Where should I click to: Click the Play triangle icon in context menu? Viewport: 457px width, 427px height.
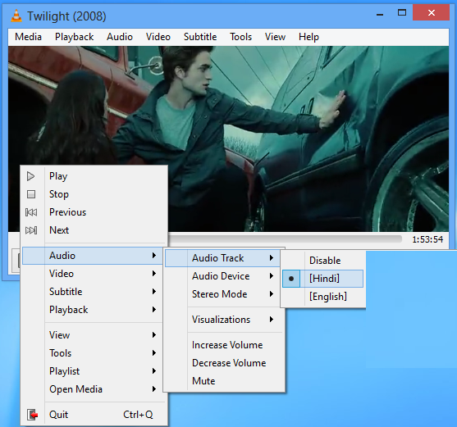(30, 176)
